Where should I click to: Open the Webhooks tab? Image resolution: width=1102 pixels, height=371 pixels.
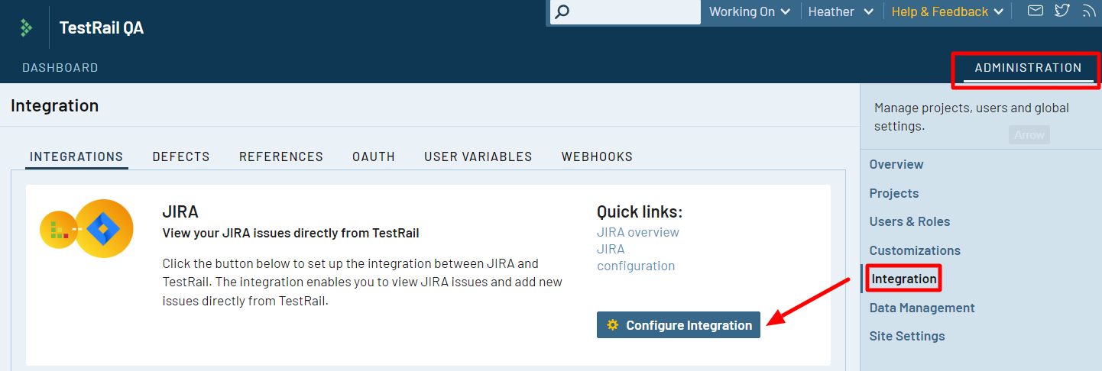point(597,156)
